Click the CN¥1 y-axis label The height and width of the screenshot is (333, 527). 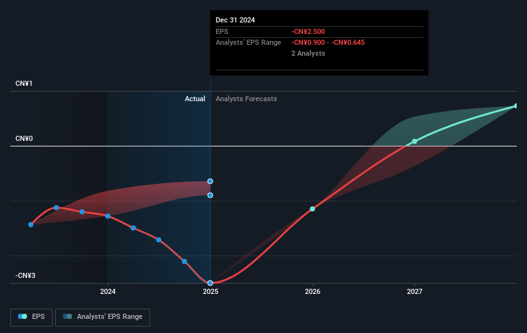pos(24,83)
